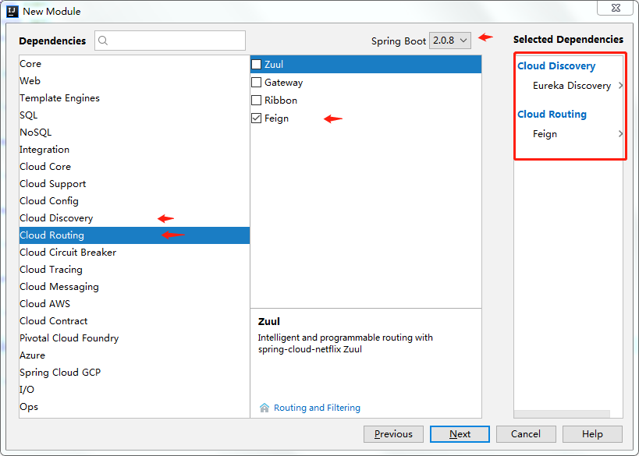Viewport: 639px width, 456px height.
Task: Select the Spring Cloud GCP category
Action: coord(134,372)
